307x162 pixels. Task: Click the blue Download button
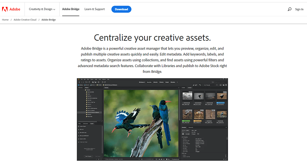tap(122, 9)
